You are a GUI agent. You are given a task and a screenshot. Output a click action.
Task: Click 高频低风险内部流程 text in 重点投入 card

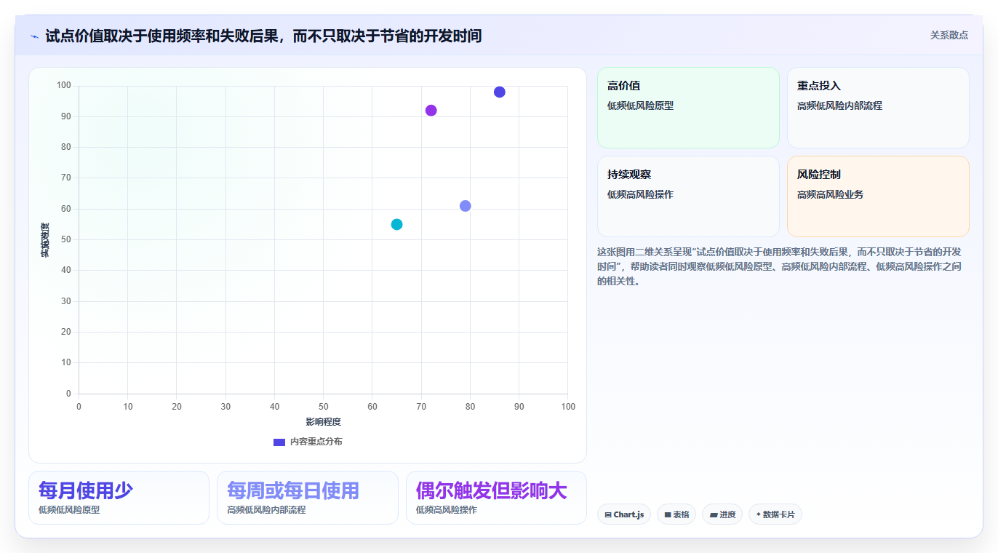(x=839, y=106)
